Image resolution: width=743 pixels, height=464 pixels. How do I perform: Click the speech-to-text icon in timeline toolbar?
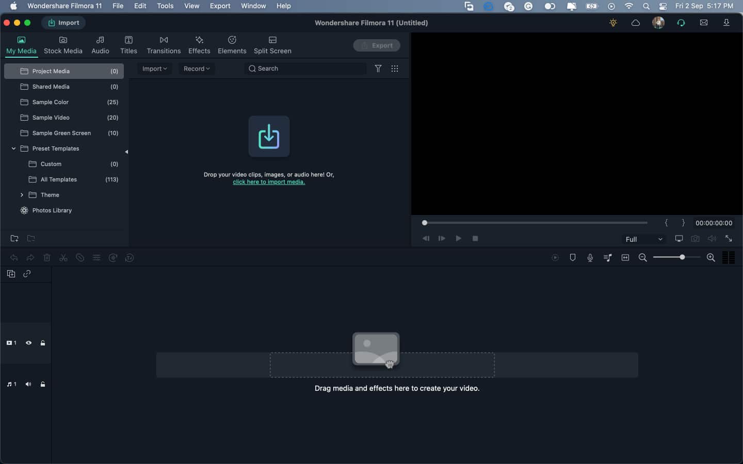[130, 258]
